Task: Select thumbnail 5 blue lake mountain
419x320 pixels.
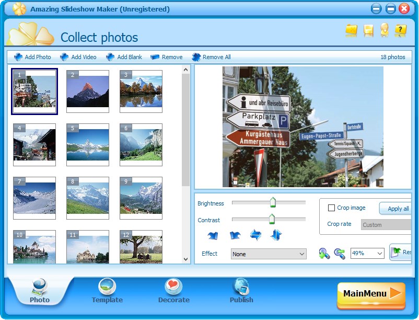Action: 88,145
